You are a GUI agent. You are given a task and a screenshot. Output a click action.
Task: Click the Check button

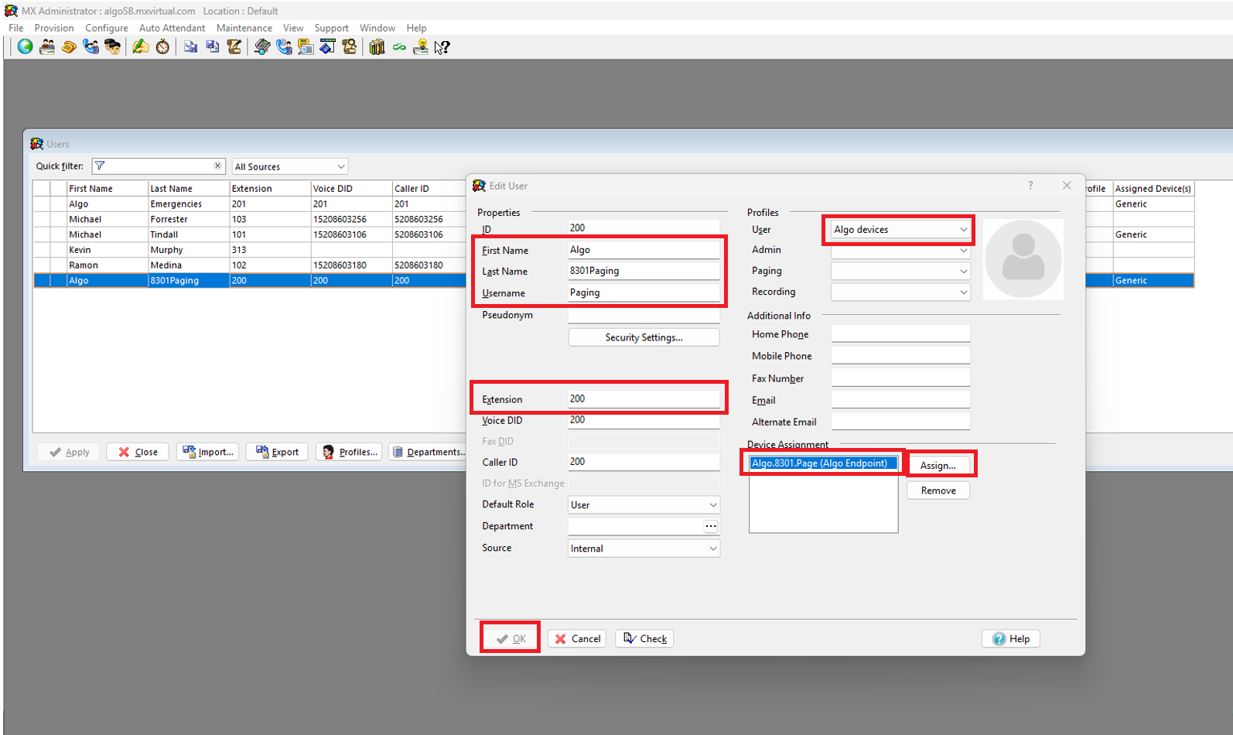645,638
